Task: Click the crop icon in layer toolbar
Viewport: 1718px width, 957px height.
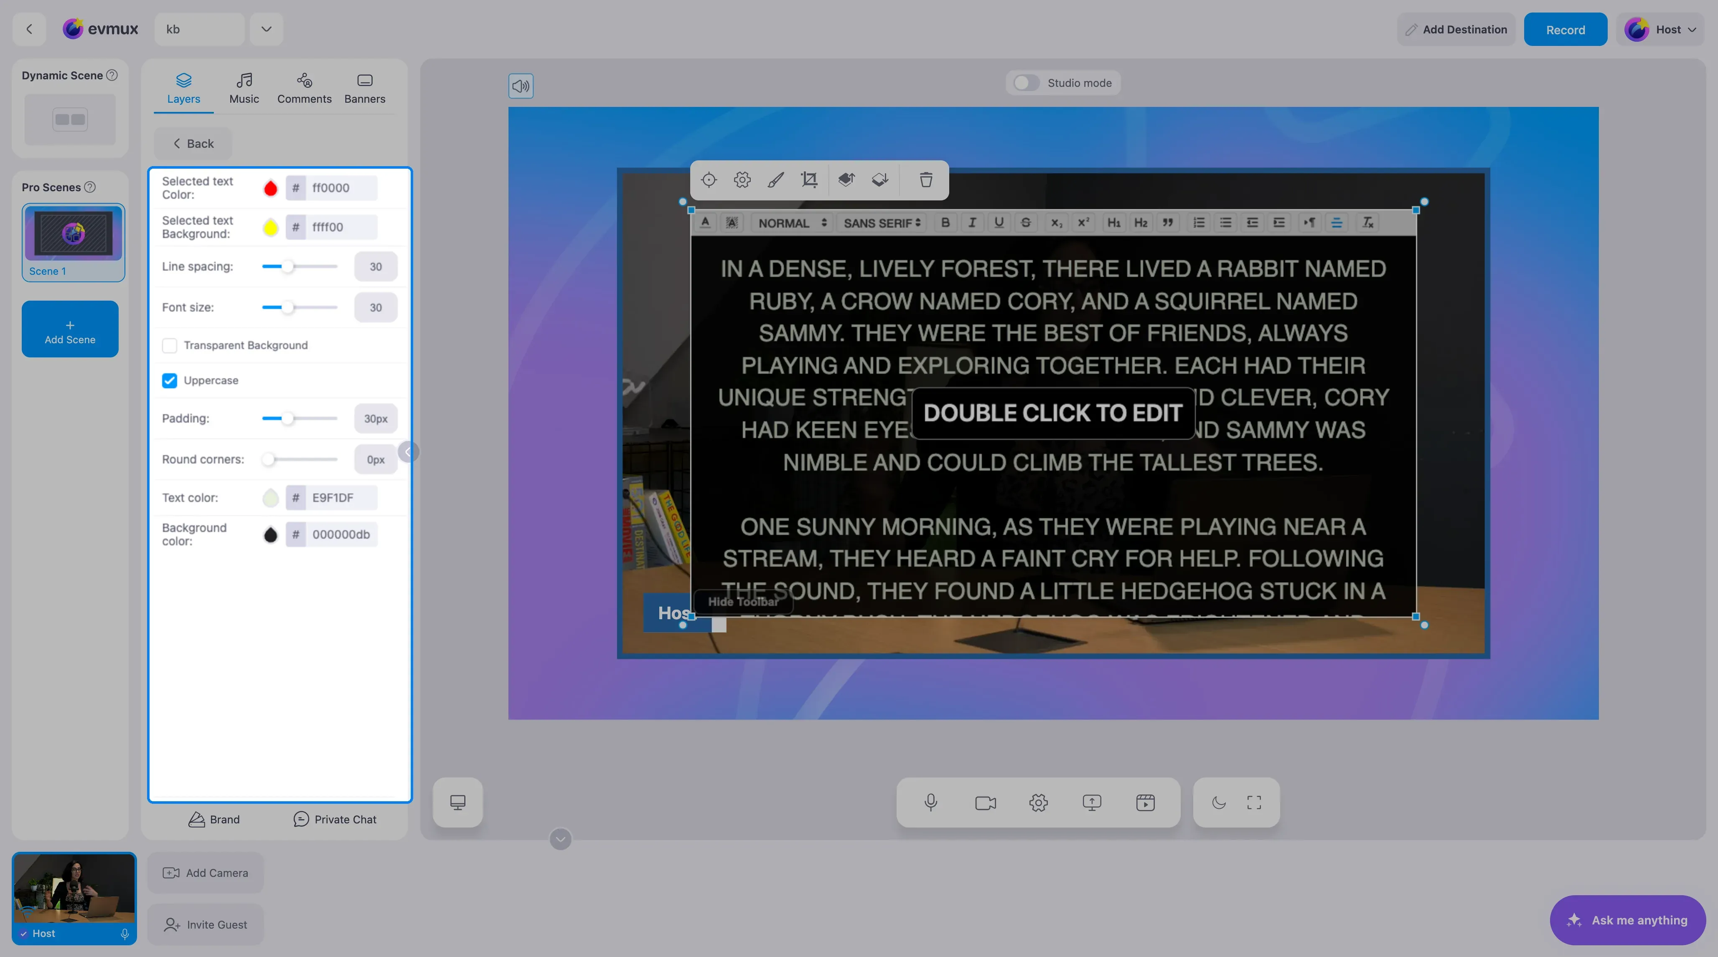Action: click(809, 179)
